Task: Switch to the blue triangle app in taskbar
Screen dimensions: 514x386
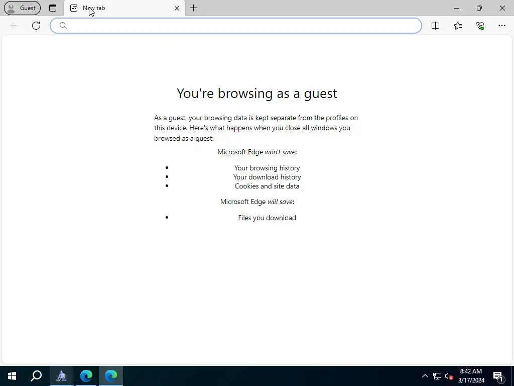Action: 61,376
